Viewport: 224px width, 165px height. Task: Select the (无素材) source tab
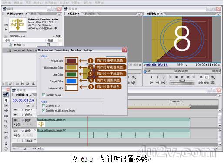point(74,13)
